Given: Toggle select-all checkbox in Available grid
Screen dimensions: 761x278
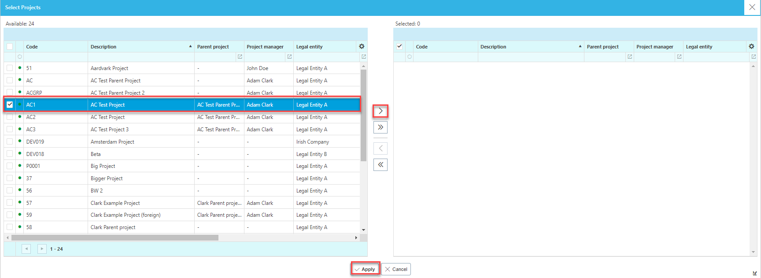Looking at the screenshot, I should pos(10,46).
